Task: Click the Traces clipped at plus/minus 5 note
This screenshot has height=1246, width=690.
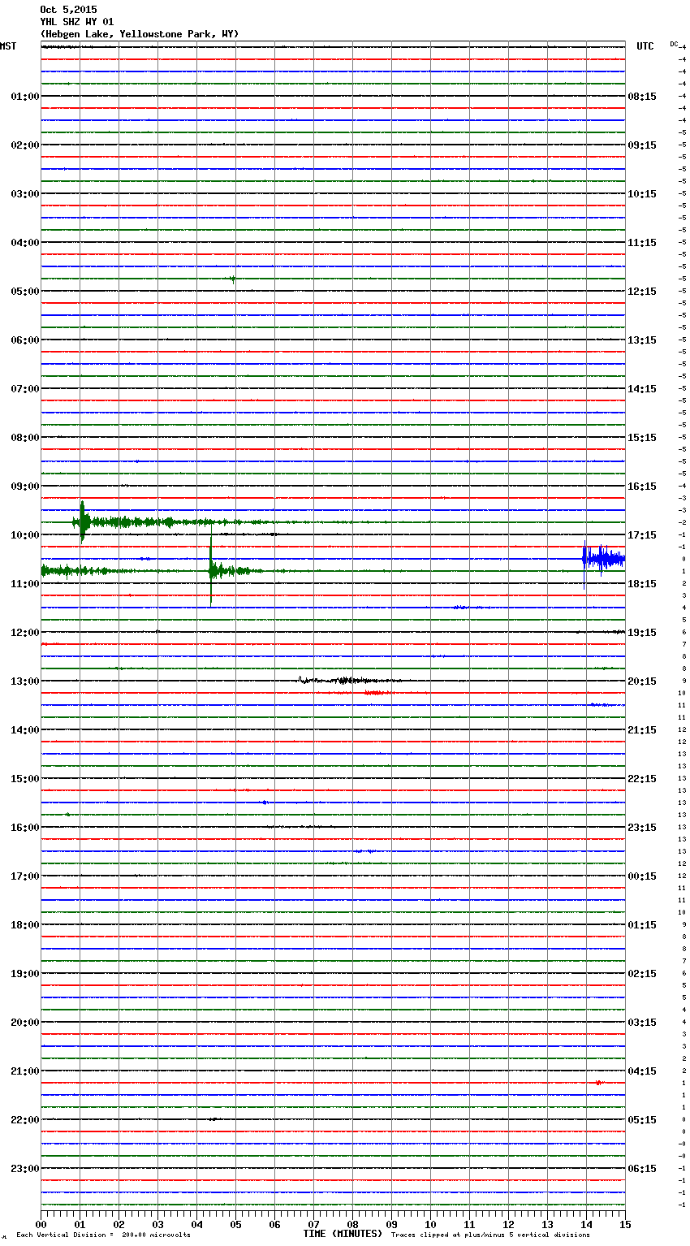Action: pyautogui.click(x=490, y=1235)
